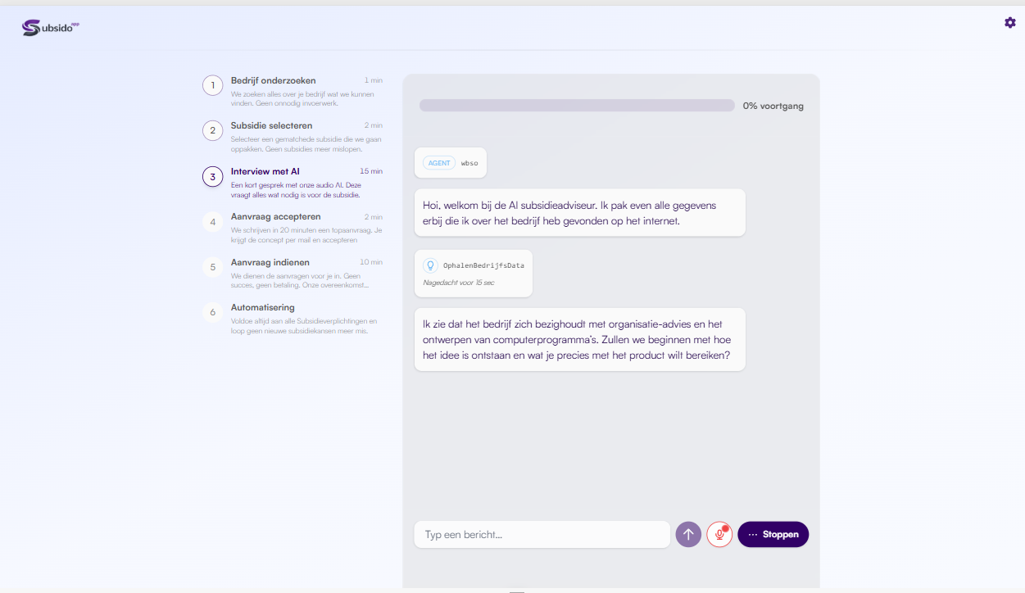Click the lightbulb icon beside OphalenBedrijfsData
The image size is (1025, 593).
pyautogui.click(x=430, y=265)
